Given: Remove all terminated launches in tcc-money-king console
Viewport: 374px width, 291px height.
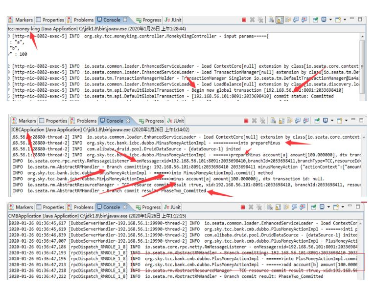Looking at the screenshot, I should pyautogui.click(x=260, y=20).
